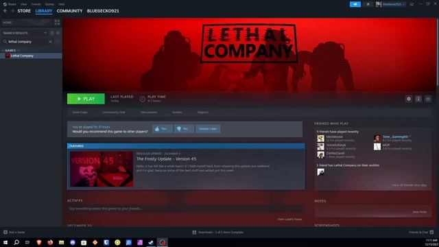Open the Friends menu
This screenshot has height=247, width=439.
[36, 4]
